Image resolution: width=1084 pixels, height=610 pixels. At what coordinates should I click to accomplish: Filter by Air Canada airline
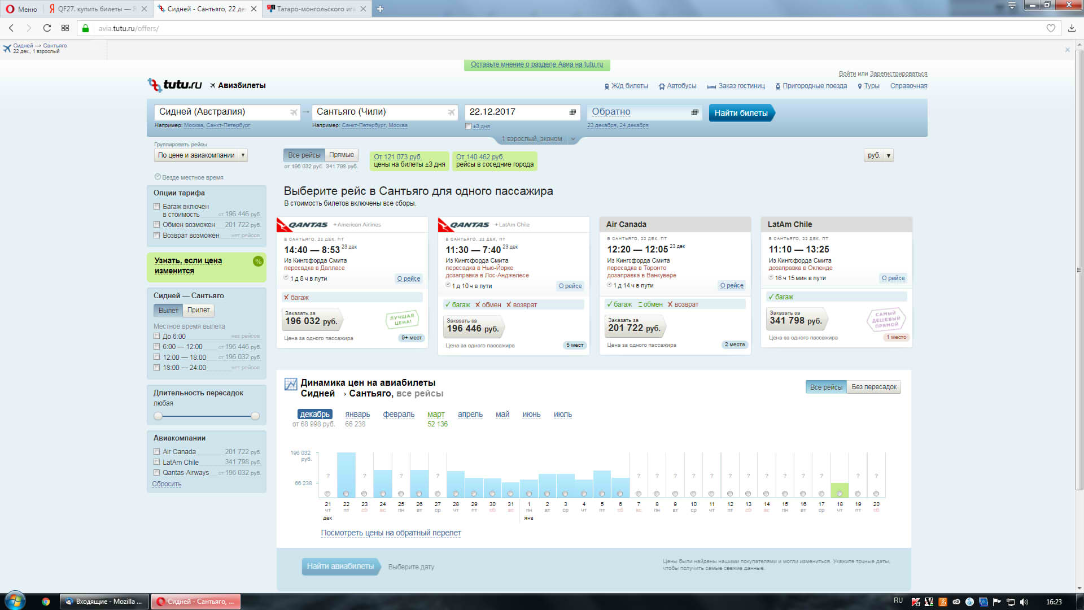pyautogui.click(x=157, y=452)
